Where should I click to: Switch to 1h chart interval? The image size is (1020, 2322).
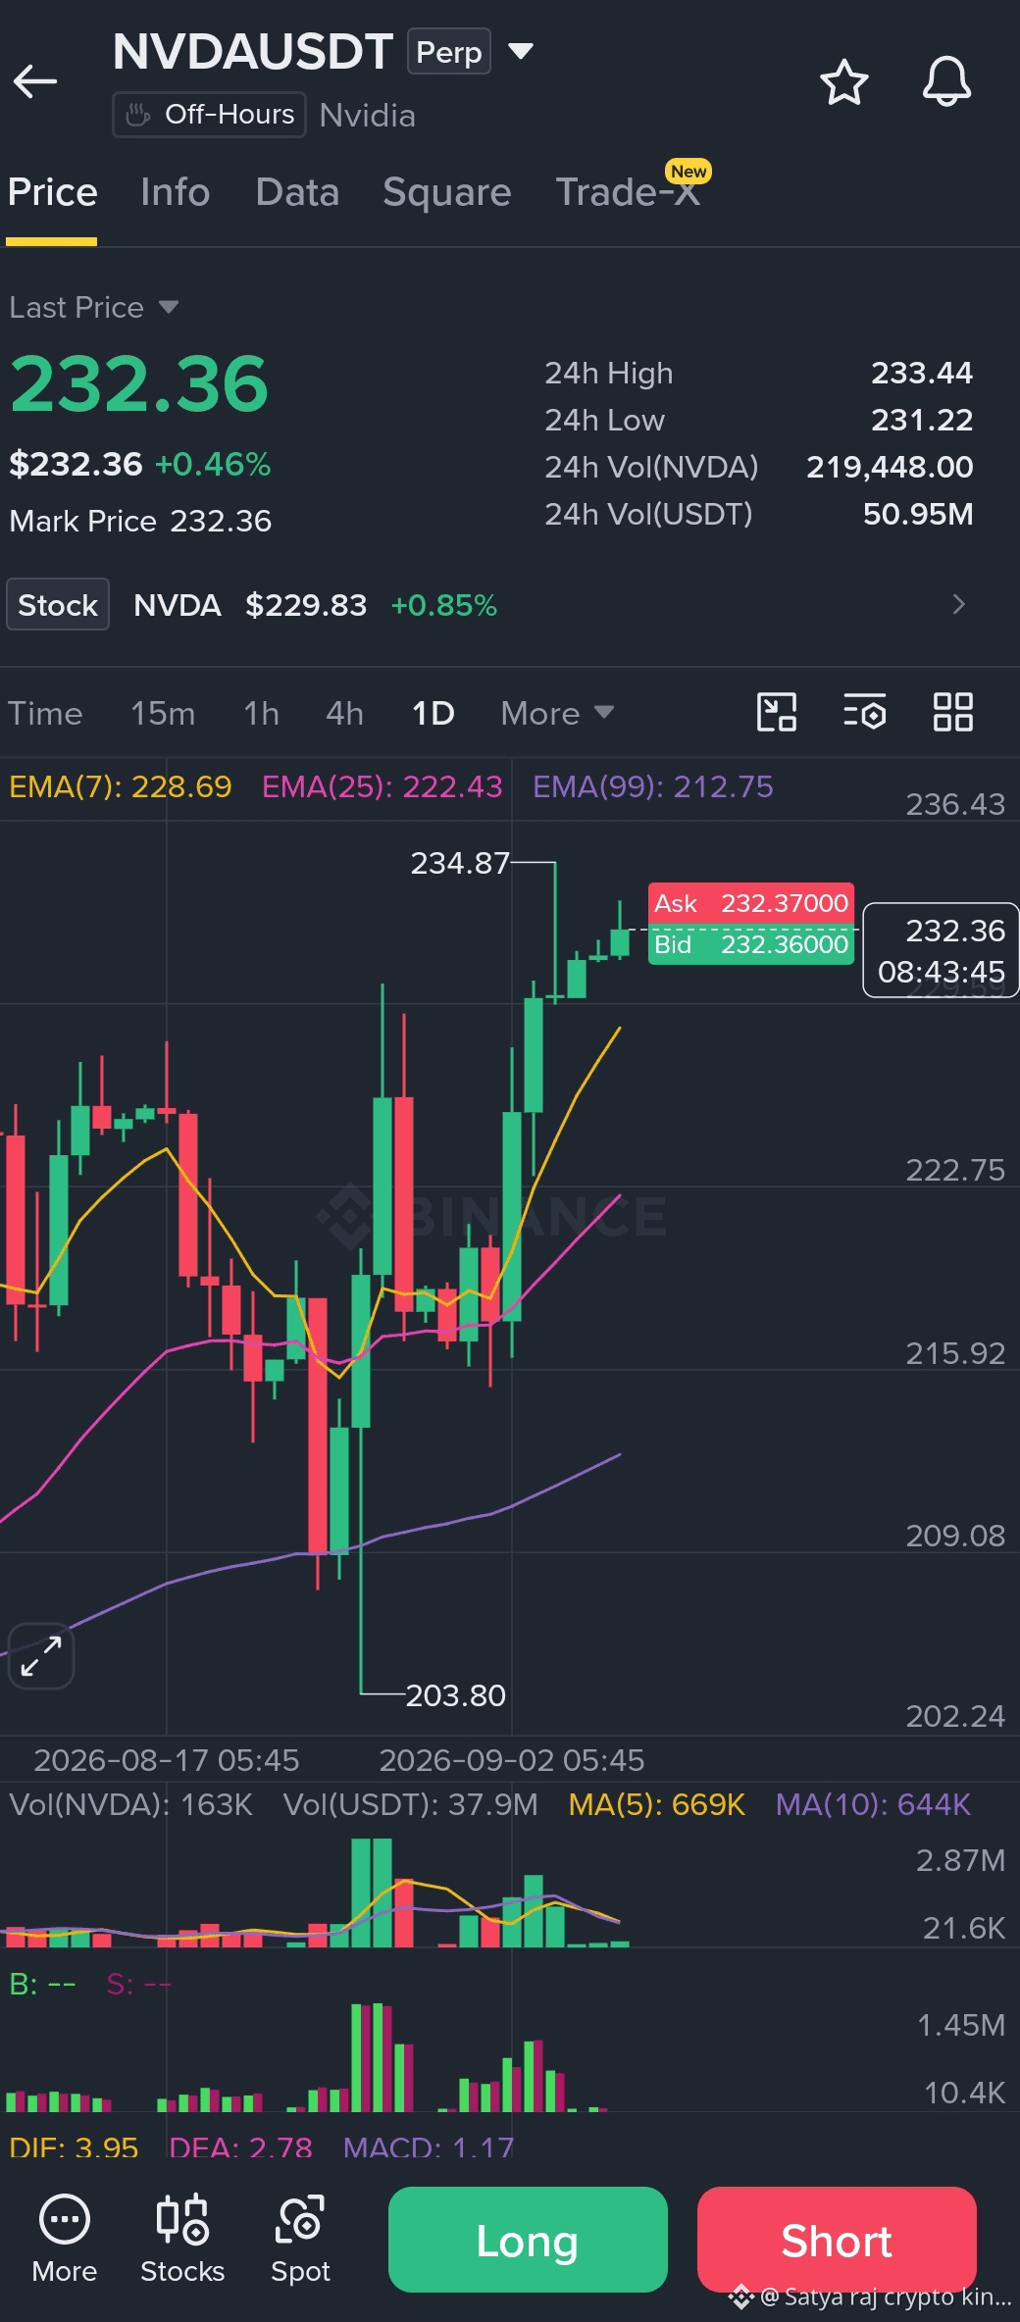(x=261, y=713)
